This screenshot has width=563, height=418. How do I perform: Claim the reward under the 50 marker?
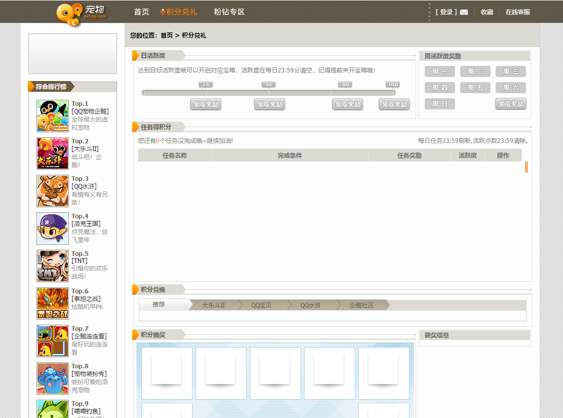pyautogui.click(x=270, y=104)
